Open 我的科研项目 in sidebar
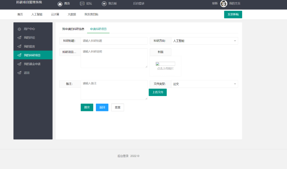The image size is (287, 169). [x=33, y=55]
